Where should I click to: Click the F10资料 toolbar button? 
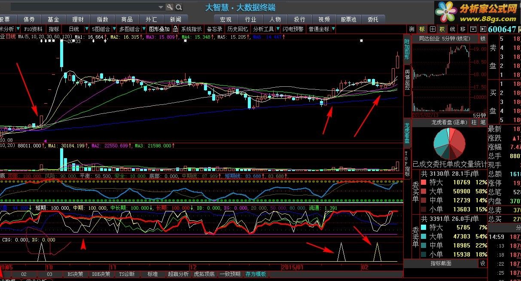(x=34, y=29)
